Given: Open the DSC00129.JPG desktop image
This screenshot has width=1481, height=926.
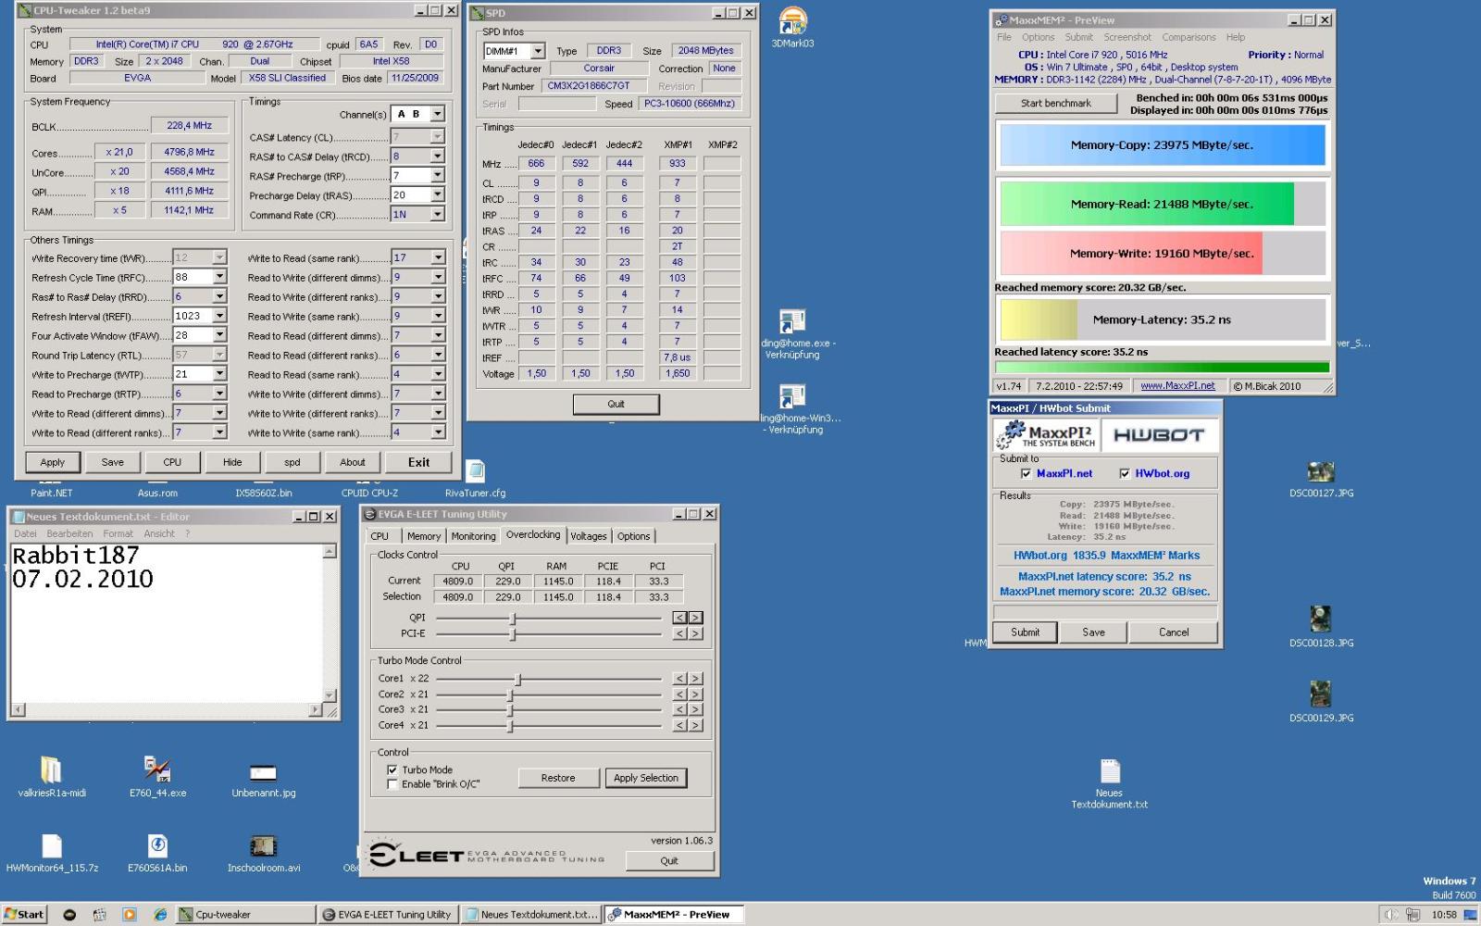Looking at the screenshot, I should [x=1321, y=694].
